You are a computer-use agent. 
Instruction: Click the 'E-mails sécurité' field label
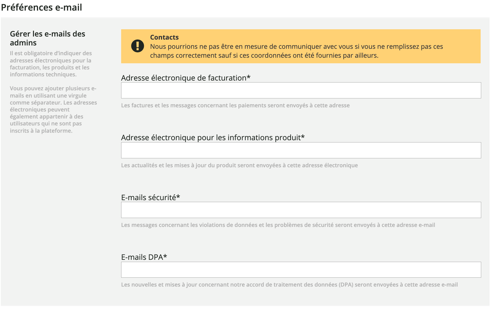(x=149, y=197)
